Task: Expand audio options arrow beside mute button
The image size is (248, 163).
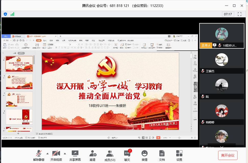Action: click(x=48, y=154)
